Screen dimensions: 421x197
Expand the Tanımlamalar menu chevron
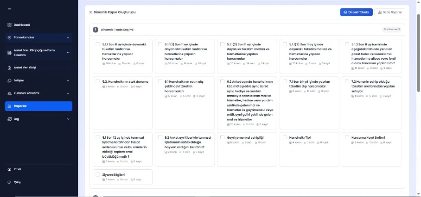(x=68, y=37)
